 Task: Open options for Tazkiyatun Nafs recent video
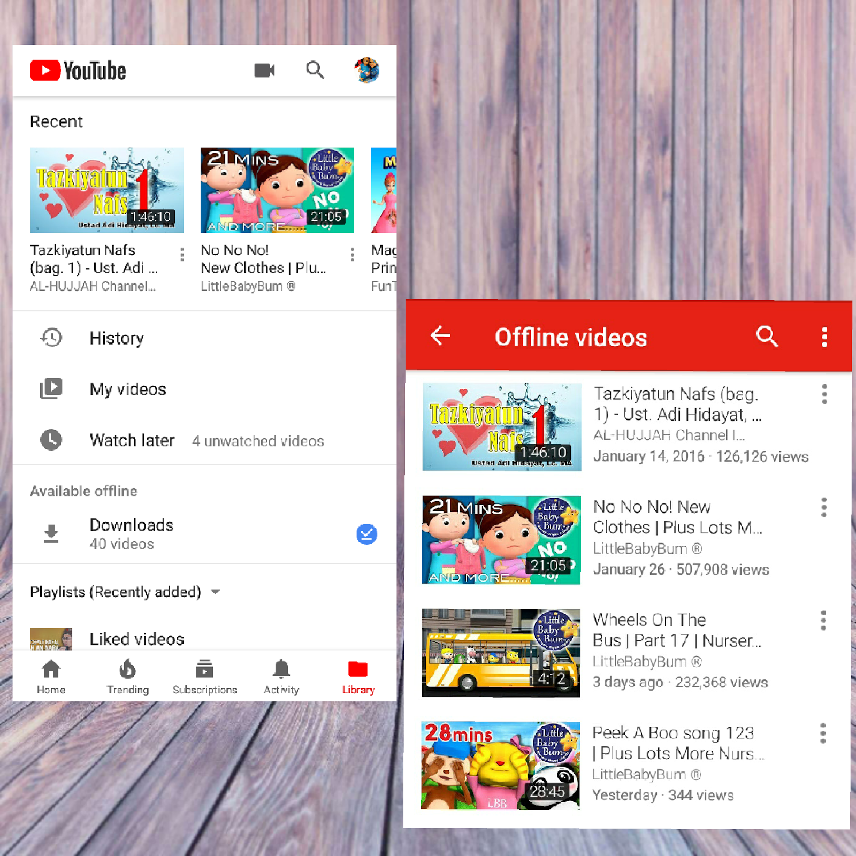pyautogui.click(x=182, y=254)
